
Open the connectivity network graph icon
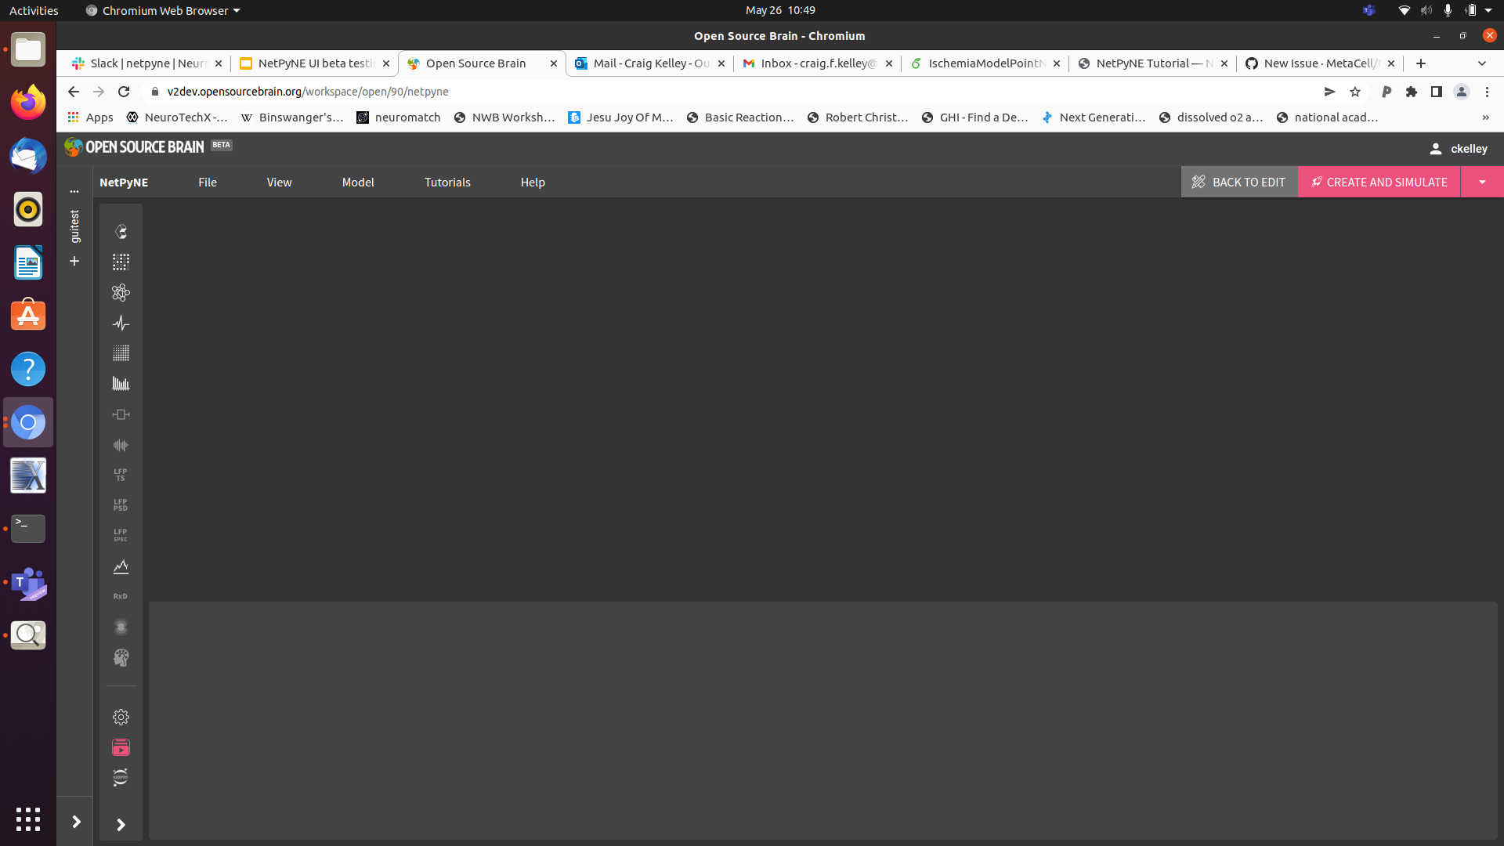point(121,293)
